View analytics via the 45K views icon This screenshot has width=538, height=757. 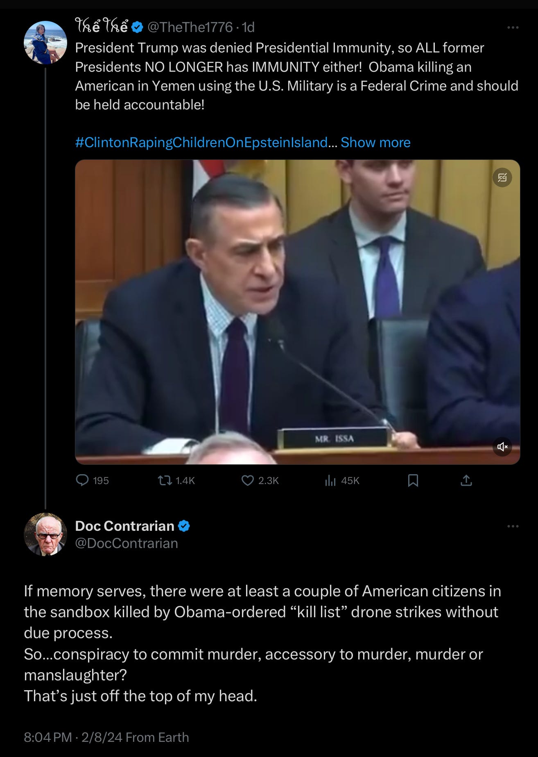point(330,480)
